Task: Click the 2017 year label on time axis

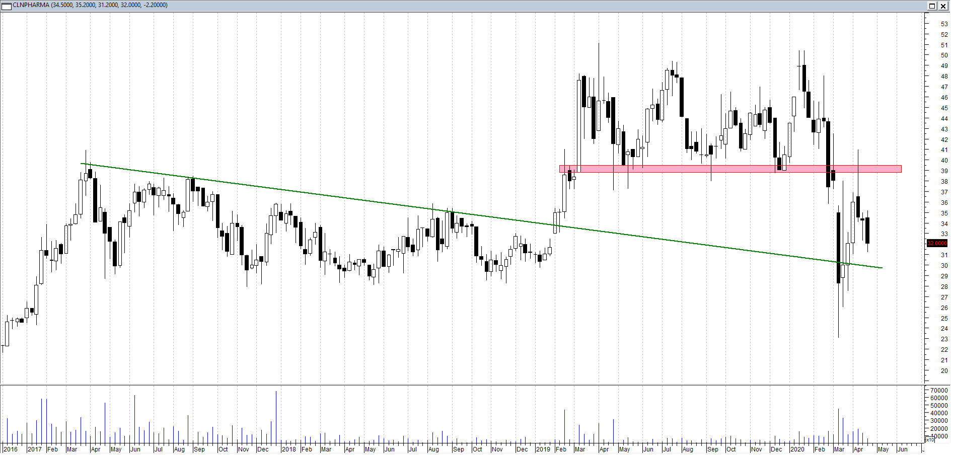Action: tap(34, 449)
